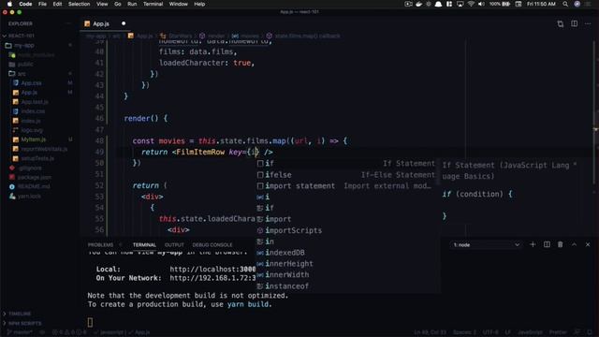Click the master branch in status bar

tap(20, 332)
